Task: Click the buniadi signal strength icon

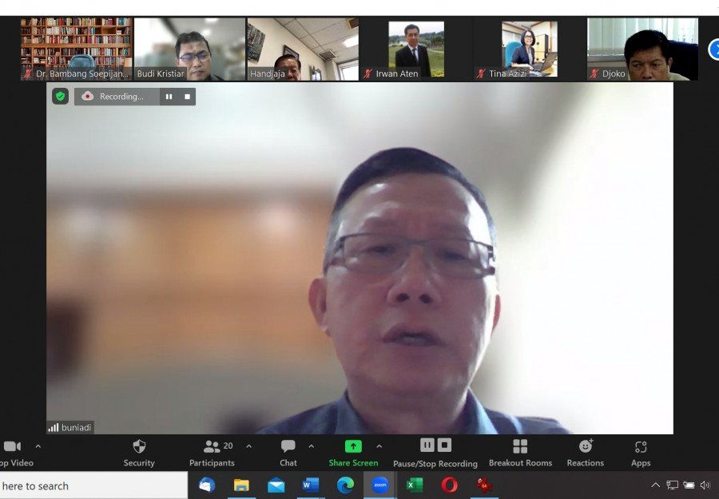Action: [x=54, y=427]
